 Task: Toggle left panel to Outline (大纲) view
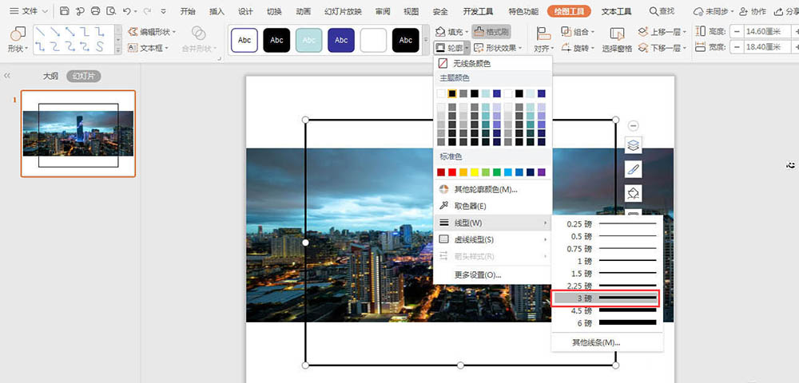coord(50,77)
